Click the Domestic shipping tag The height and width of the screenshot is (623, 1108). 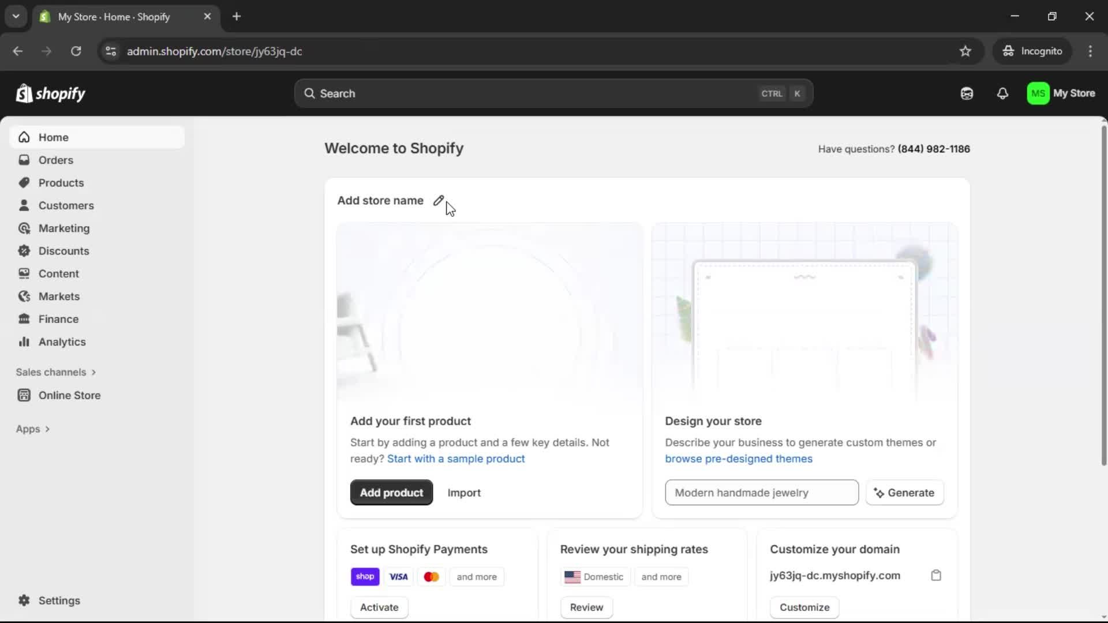pos(594,577)
